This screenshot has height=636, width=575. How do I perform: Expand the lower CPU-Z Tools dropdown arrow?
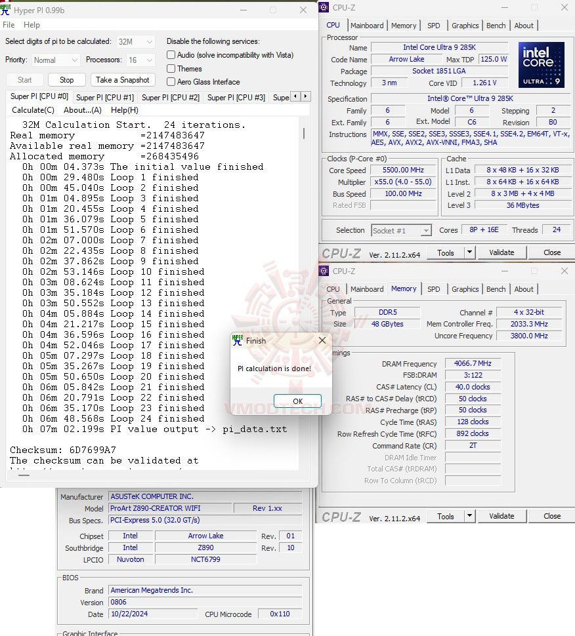click(x=469, y=516)
